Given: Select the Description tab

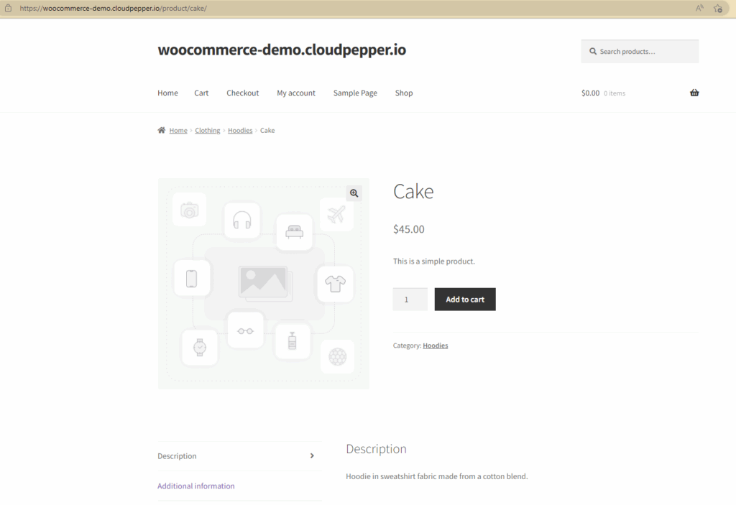Looking at the screenshot, I should 177,455.
